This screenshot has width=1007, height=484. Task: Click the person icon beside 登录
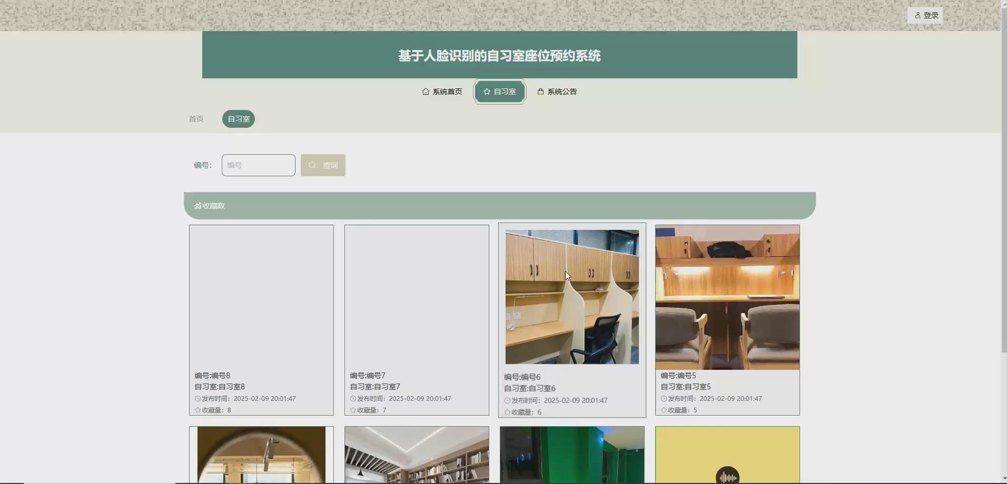[917, 14]
